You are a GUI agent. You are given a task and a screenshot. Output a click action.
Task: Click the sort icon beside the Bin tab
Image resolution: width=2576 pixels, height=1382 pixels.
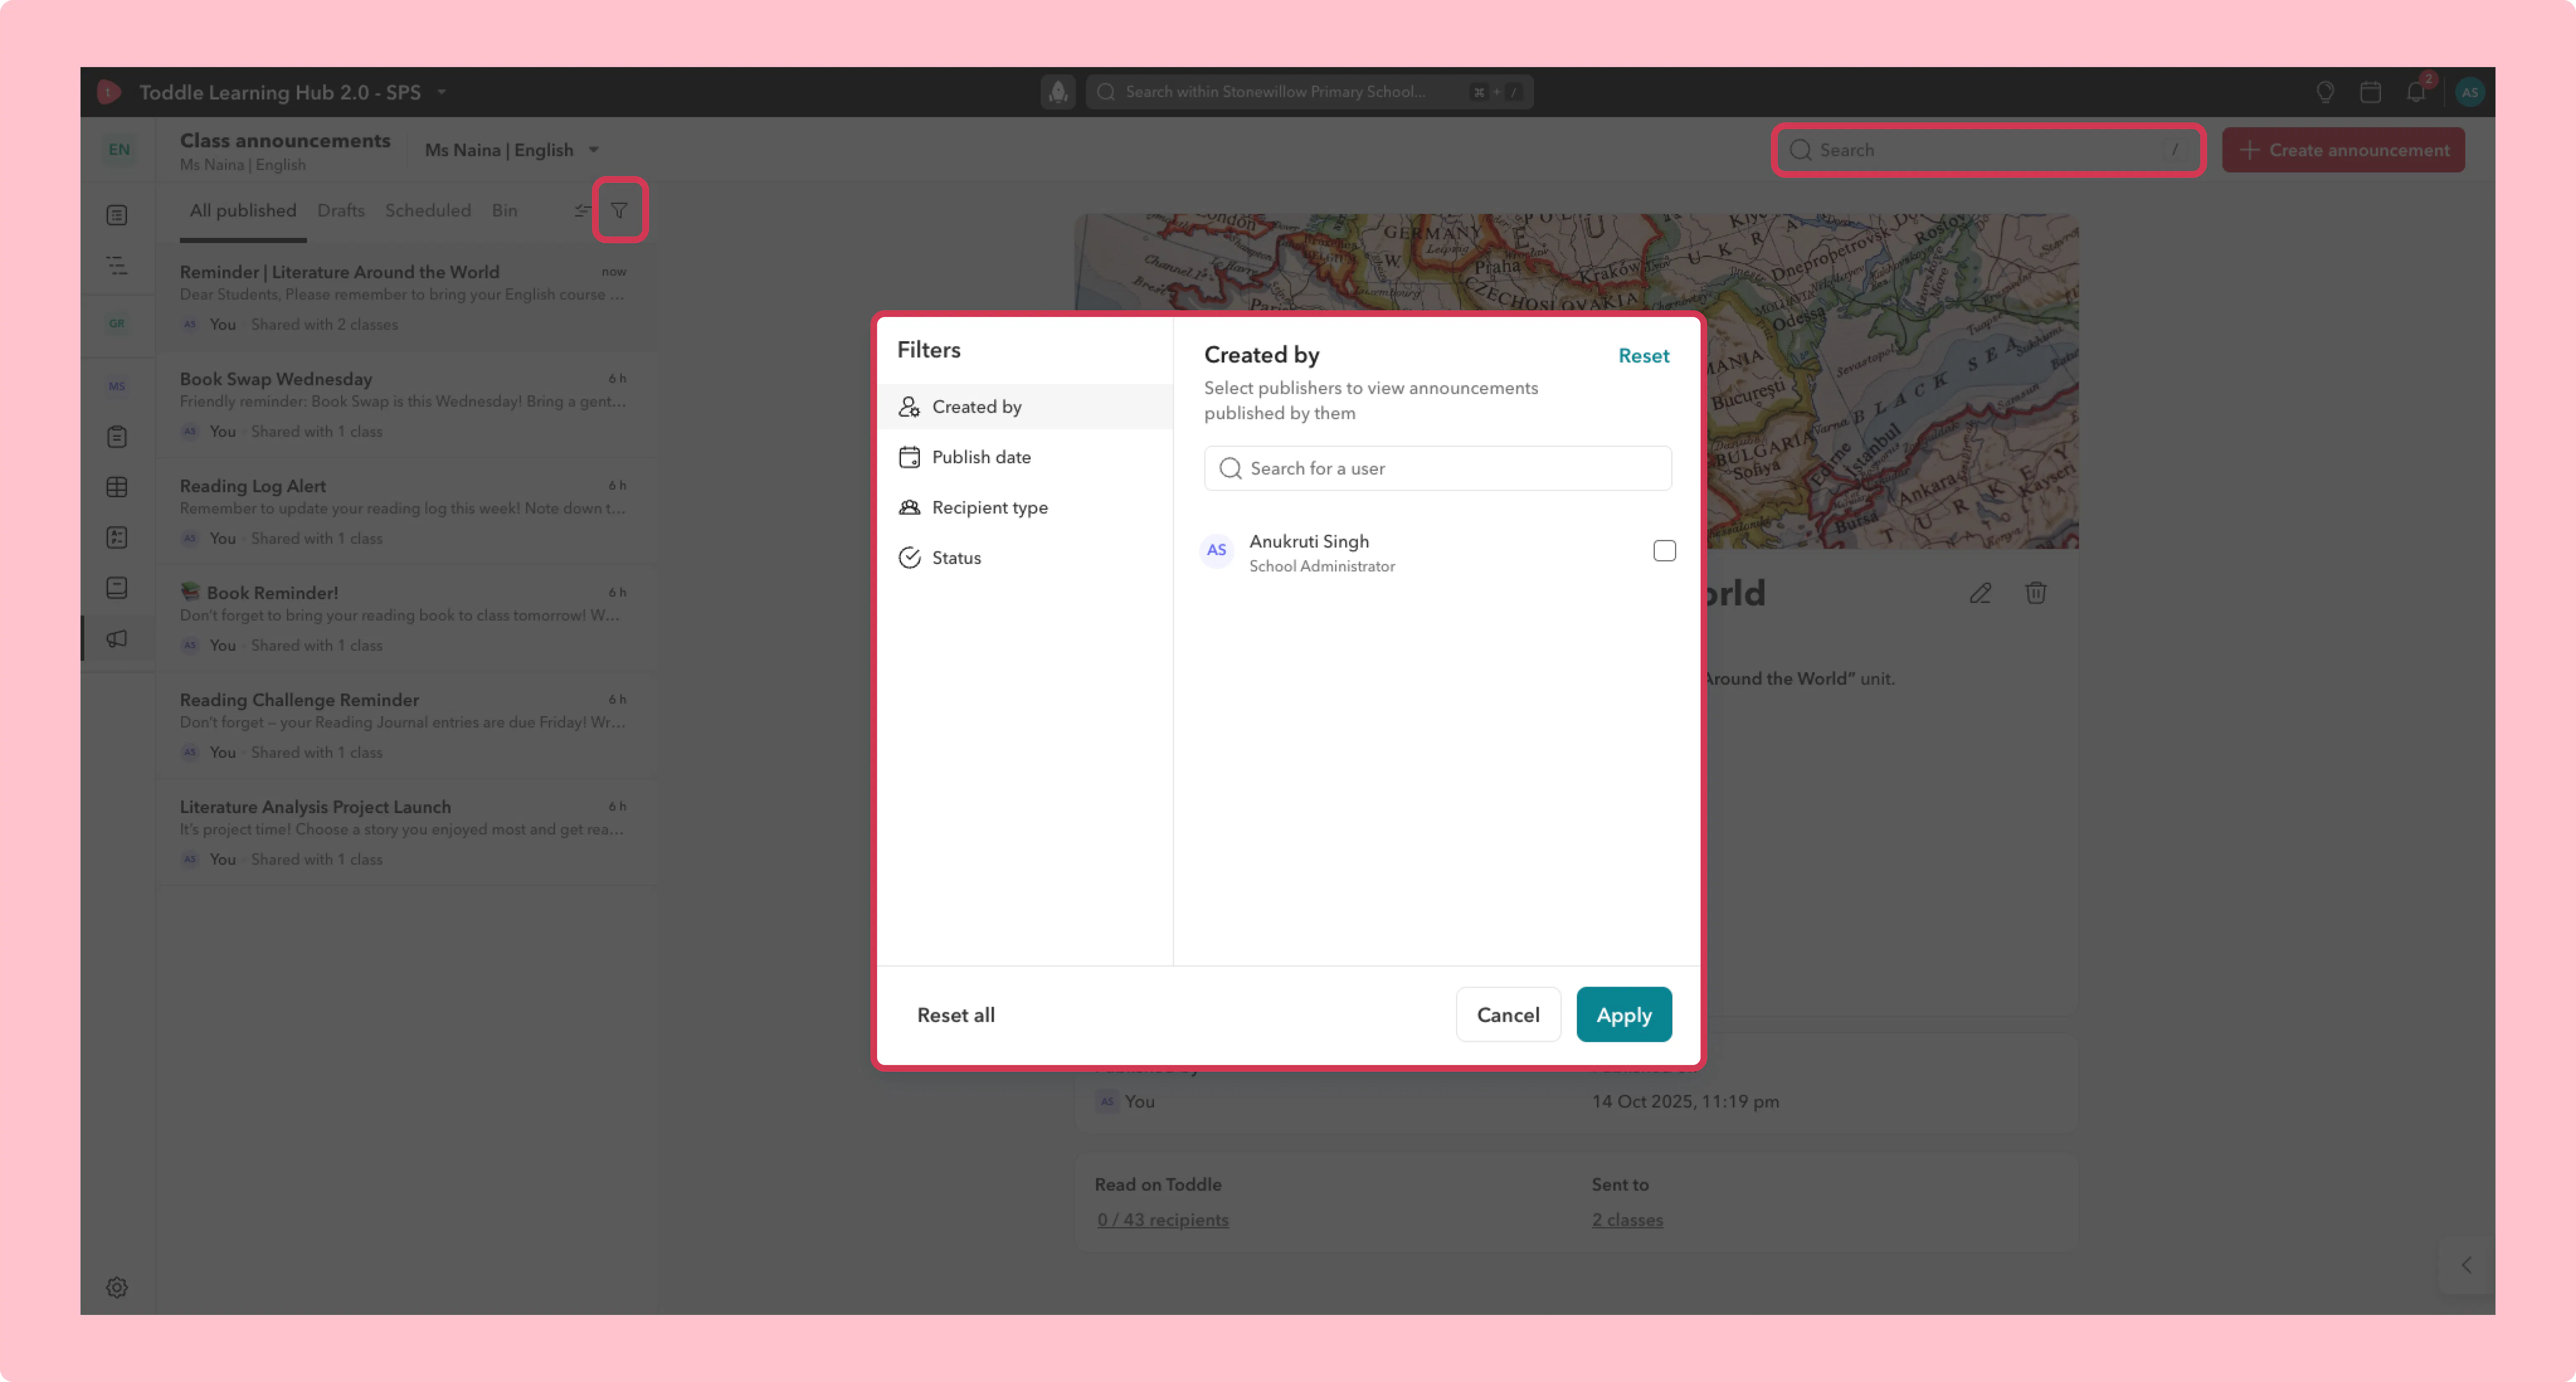point(582,210)
